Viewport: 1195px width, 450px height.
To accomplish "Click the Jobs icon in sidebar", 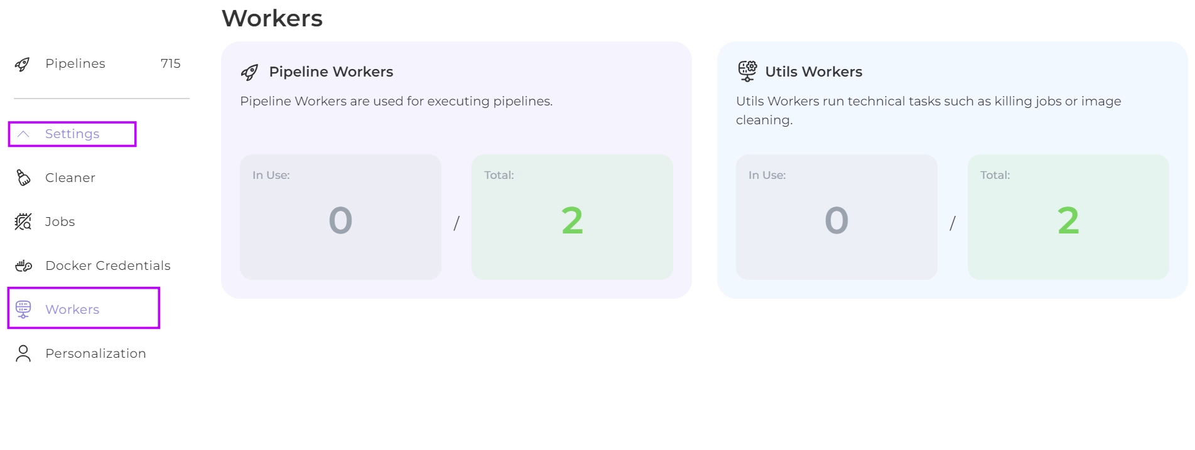I will coord(23,222).
